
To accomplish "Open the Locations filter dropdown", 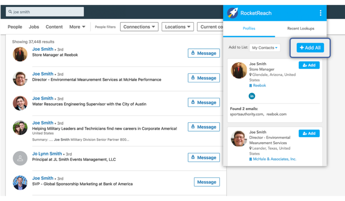I will click(178, 27).
